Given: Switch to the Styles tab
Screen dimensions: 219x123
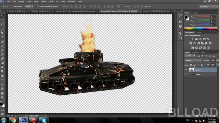Looking at the screenshot, I should tap(199, 32).
